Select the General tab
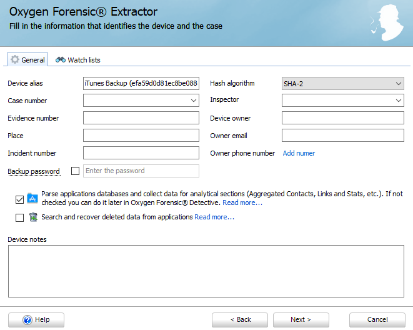 click(27, 59)
